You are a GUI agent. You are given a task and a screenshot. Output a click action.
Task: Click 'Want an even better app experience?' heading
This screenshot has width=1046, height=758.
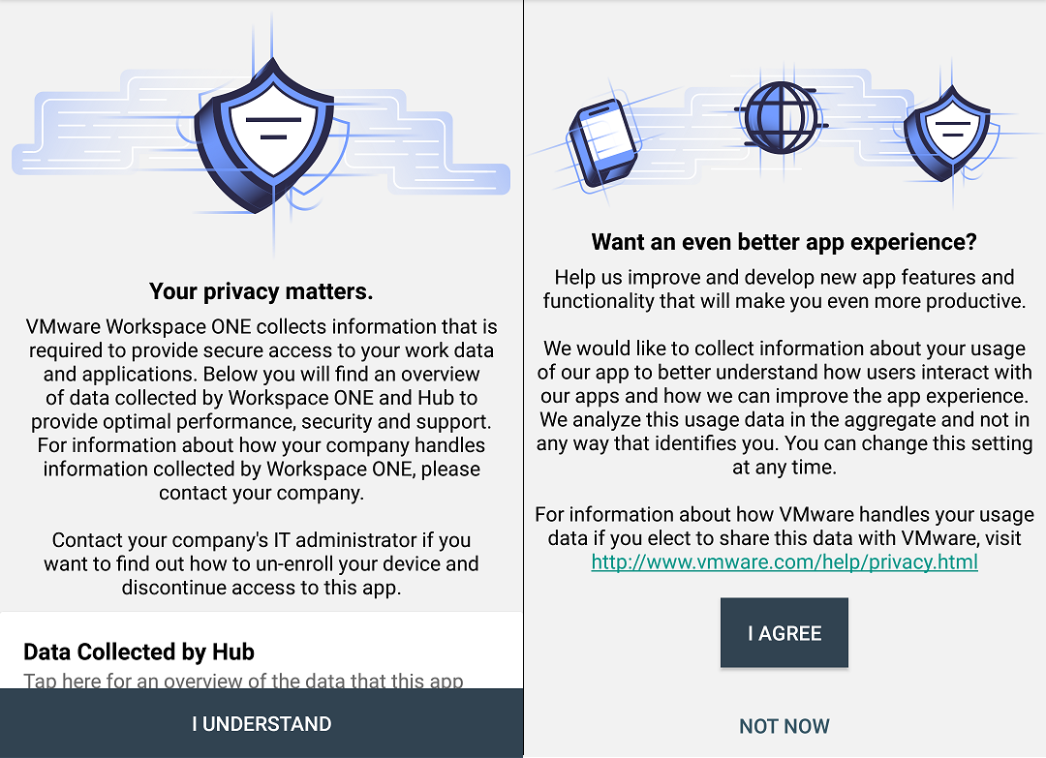(784, 241)
